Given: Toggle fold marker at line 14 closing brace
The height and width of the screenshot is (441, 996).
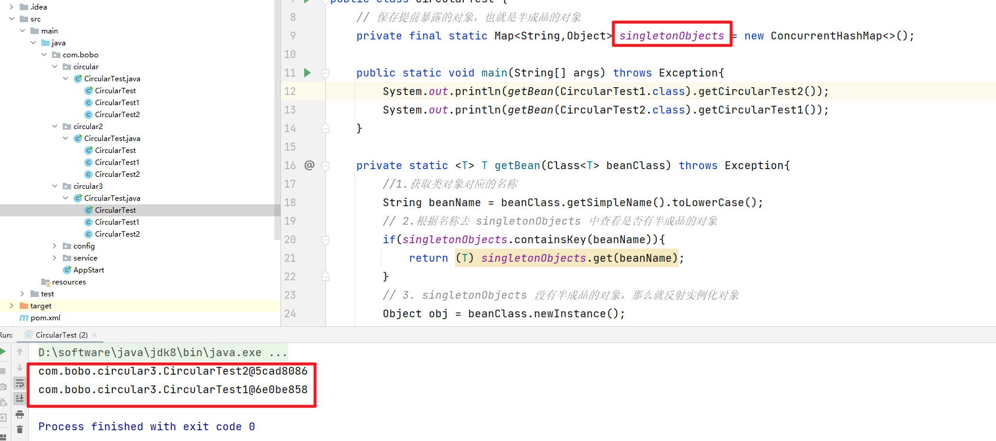Looking at the screenshot, I should coord(325,128).
